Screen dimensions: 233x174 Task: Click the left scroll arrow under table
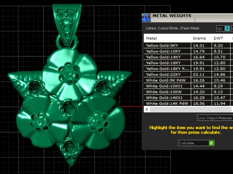(147, 109)
